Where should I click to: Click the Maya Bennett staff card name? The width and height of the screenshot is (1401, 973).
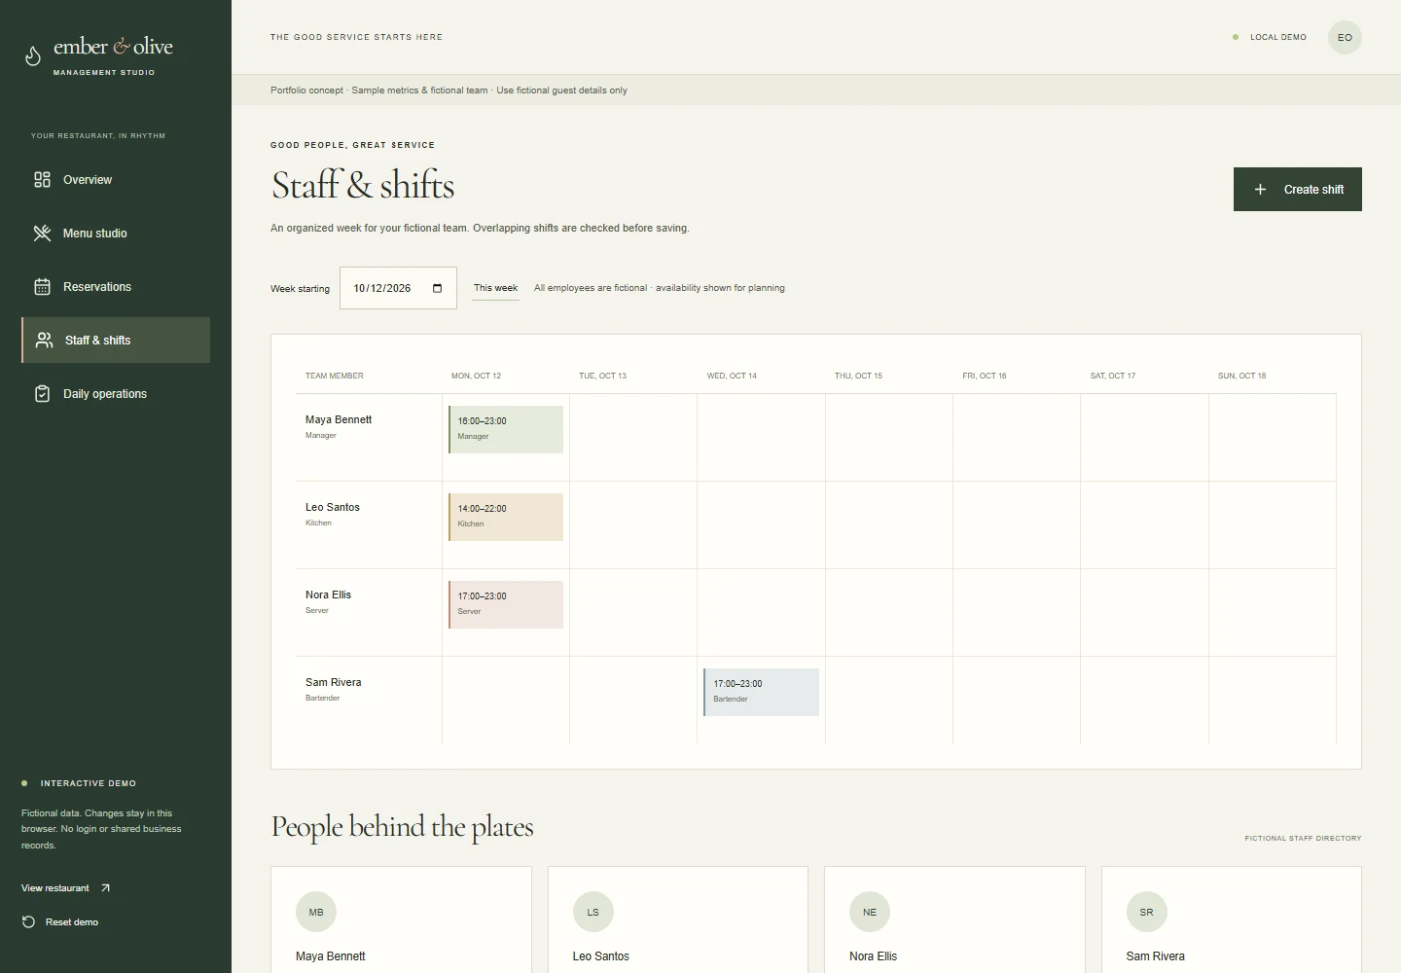[331, 956]
